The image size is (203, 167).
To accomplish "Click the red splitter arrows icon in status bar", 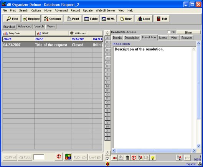I will click(107, 164).
